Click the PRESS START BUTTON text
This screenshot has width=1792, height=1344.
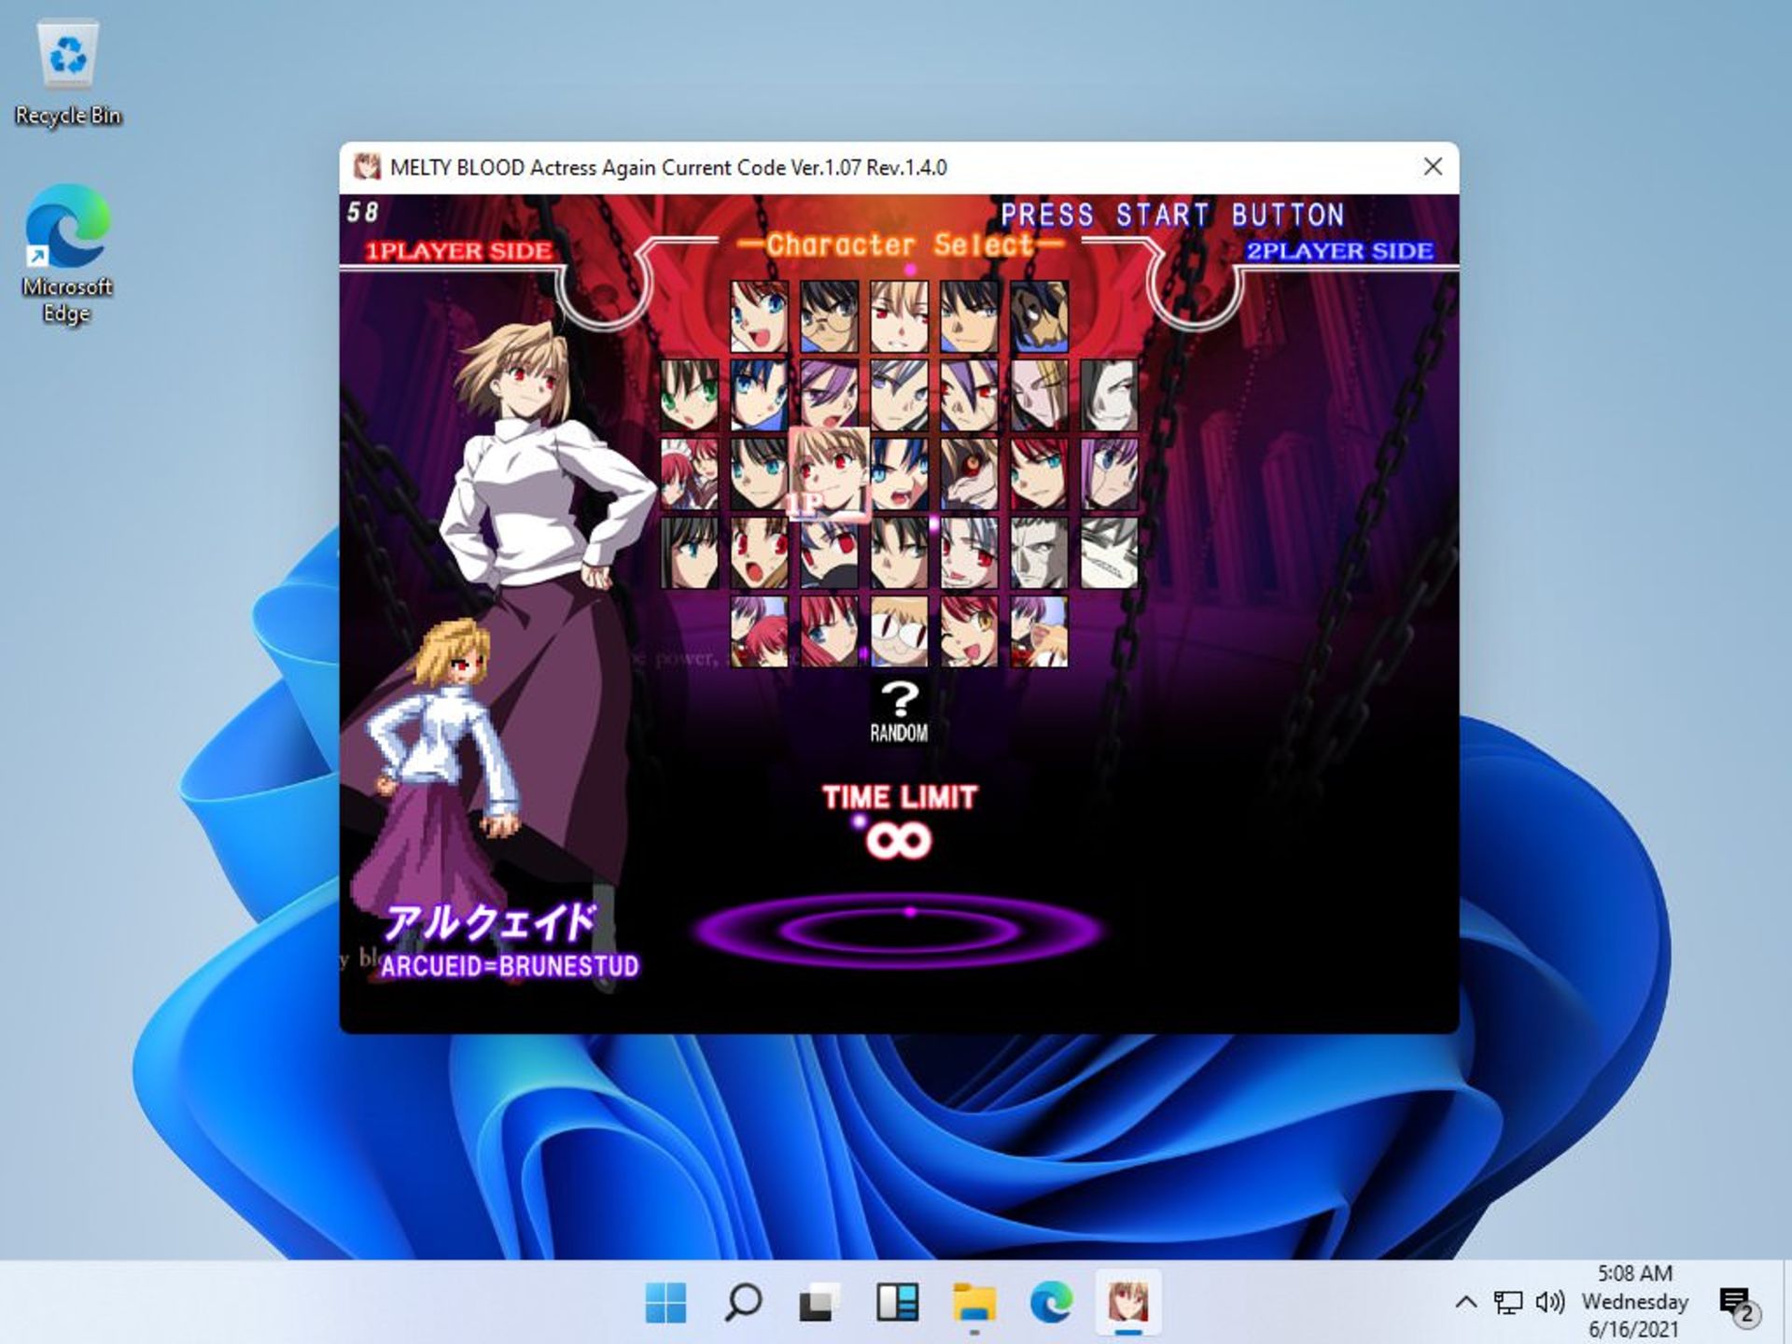1172,216
